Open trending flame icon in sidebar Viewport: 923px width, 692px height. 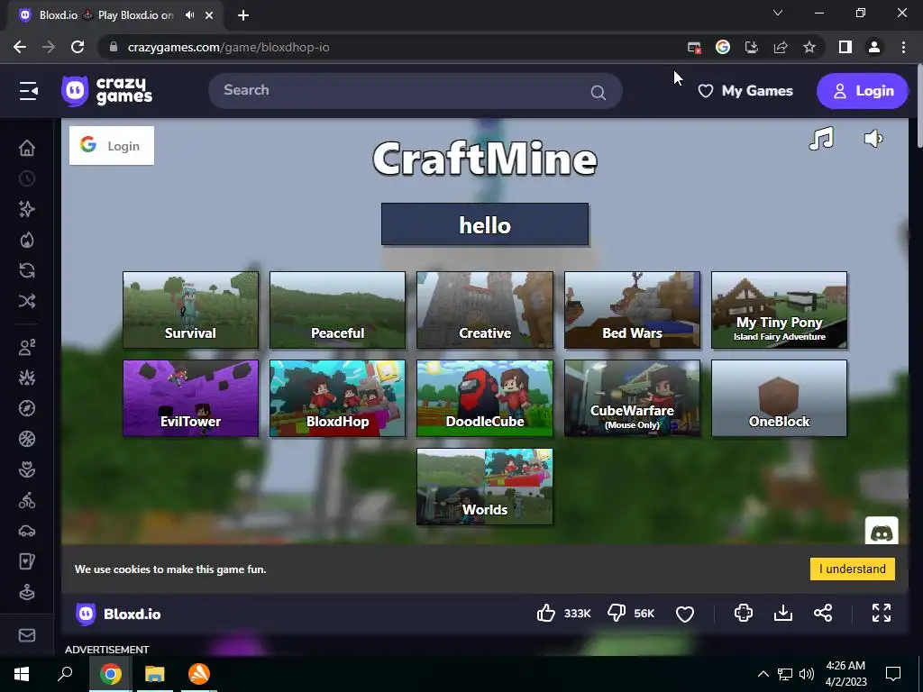[x=27, y=240]
